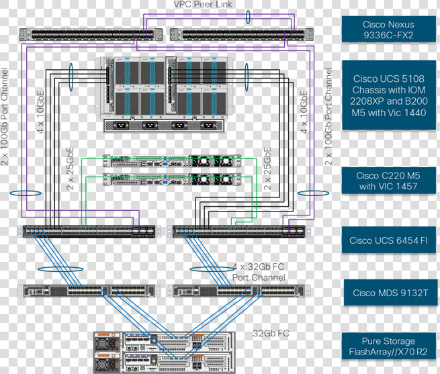
Task: Click the left-side 2 x 100Gb Port Channel label
Action: point(5,116)
